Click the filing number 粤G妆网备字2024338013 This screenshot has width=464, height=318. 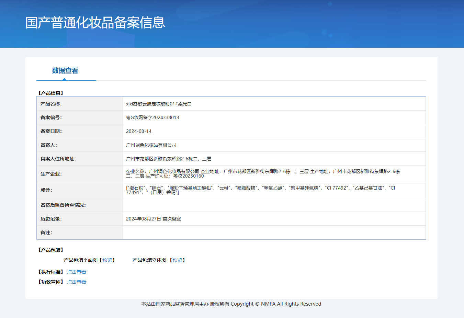click(152, 117)
